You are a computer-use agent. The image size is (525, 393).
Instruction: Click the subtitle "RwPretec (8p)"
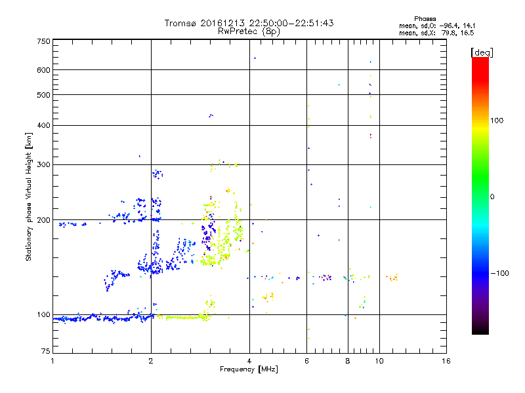(x=249, y=31)
